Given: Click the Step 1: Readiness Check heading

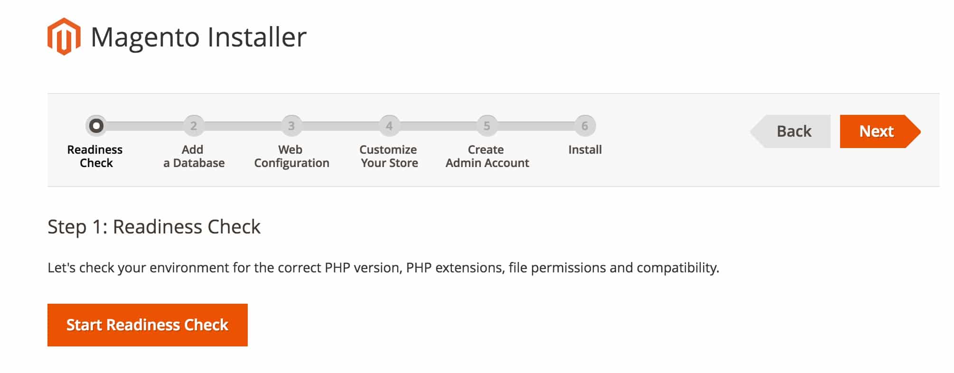Looking at the screenshot, I should [x=154, y=227].
